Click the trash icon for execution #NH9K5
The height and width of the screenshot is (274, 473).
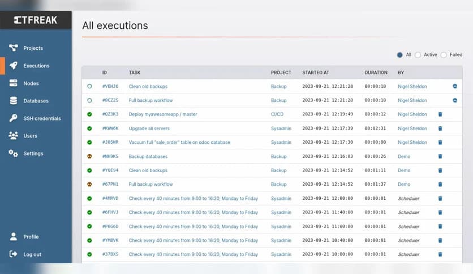coord(440,157)
